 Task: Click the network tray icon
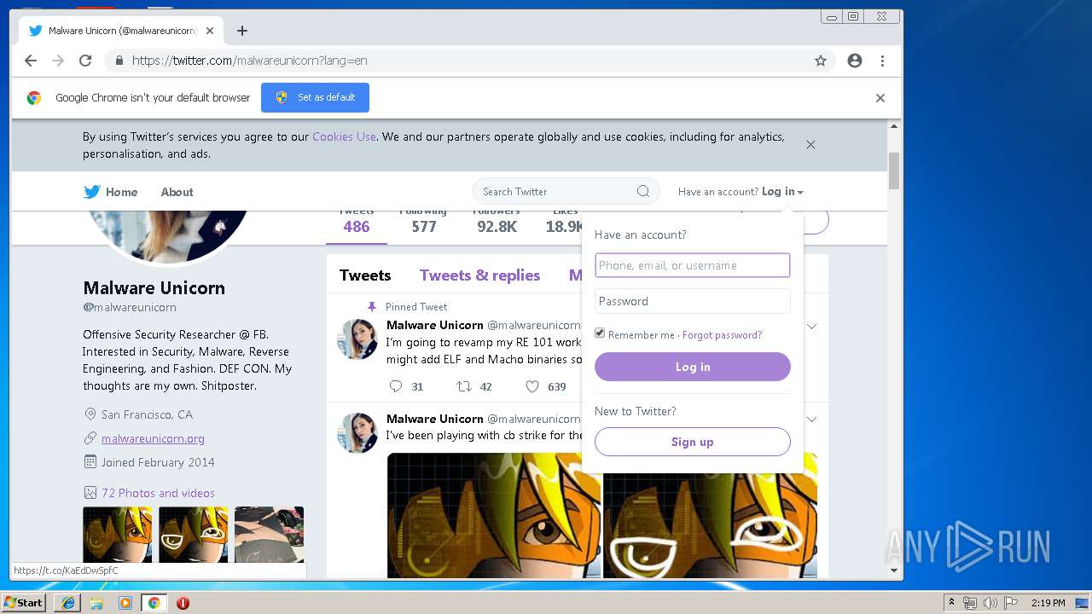point(970,603)
